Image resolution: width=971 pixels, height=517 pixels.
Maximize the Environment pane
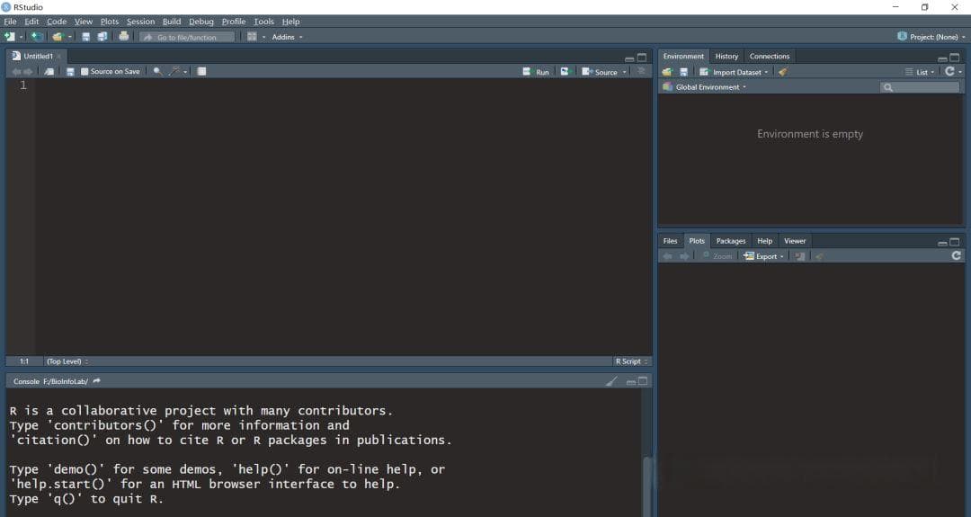point(955,58)
